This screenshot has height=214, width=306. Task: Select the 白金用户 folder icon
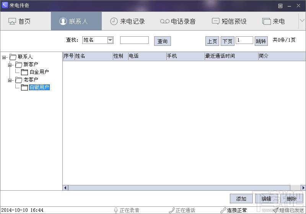(24, 72)
